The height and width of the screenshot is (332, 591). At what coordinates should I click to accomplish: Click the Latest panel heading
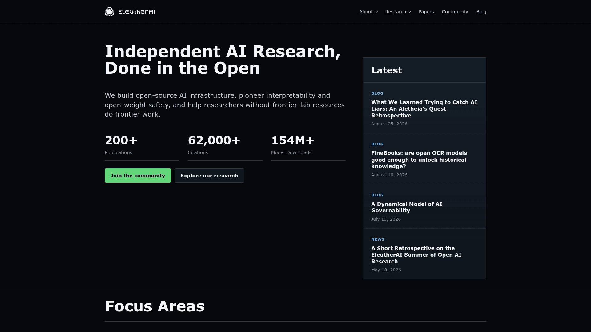(x=386, y=70)
